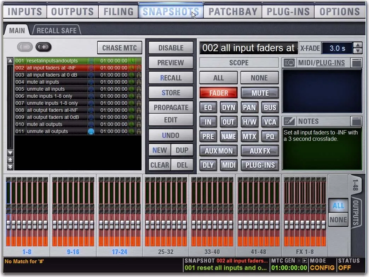Click the timecode clock icon on row 004 mute all inputs

(x=132, y=82)
